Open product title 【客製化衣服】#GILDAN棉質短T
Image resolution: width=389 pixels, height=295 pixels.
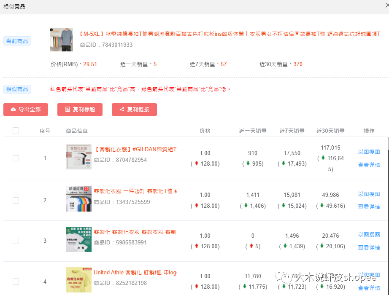pyautogui.click(x=135, y=149)
